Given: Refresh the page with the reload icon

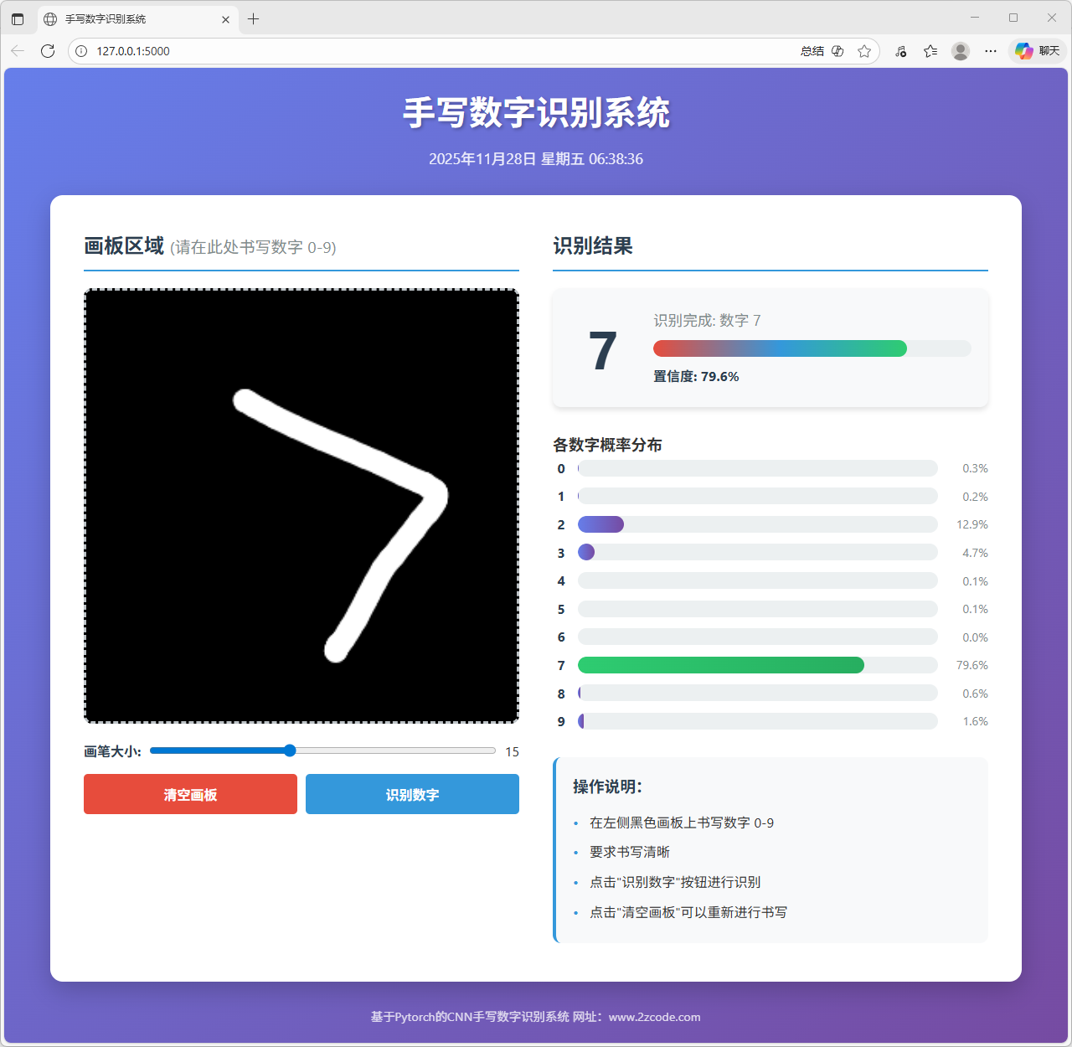Looking at the screenshot, I should pyautogui.click(x=48, y=51).
